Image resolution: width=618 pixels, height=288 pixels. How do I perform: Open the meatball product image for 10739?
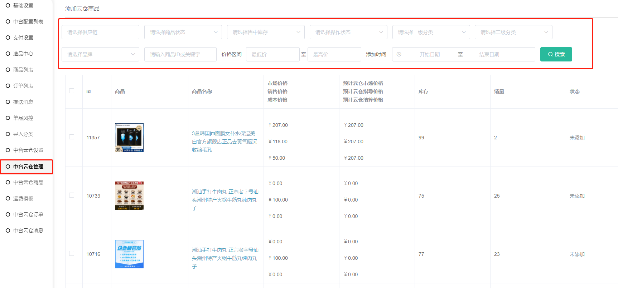pyautogui.click(x=129, y=196)
